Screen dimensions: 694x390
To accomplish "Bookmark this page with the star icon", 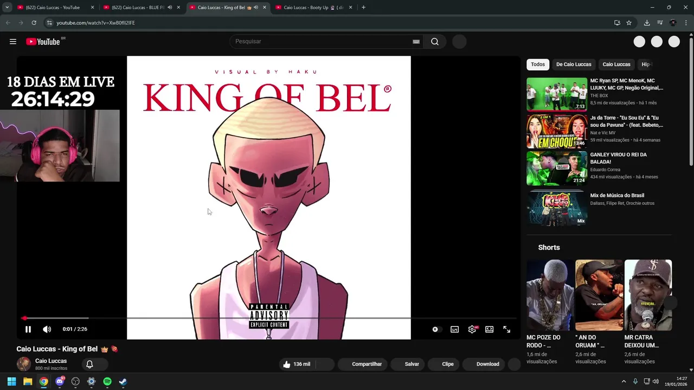I will [629, 23].
